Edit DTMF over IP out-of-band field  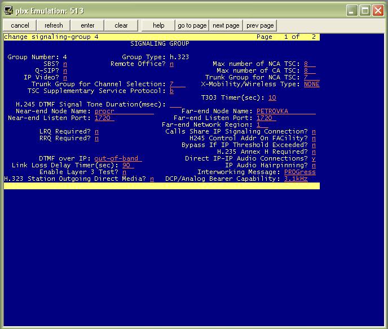[x=118, y=158]
